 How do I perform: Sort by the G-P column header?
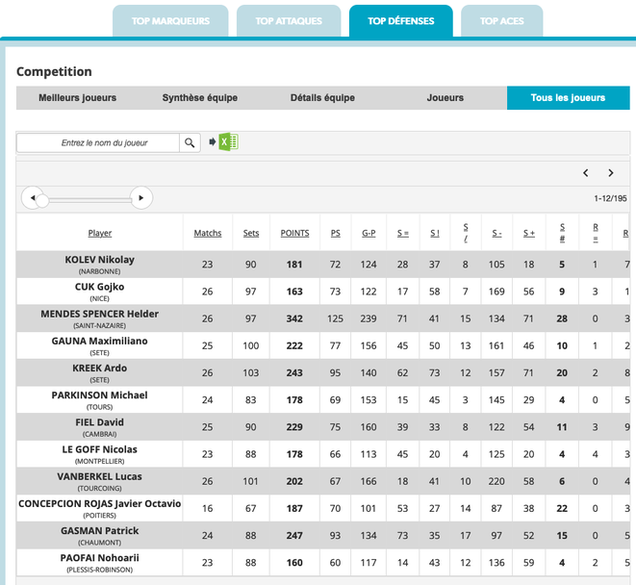369,233
